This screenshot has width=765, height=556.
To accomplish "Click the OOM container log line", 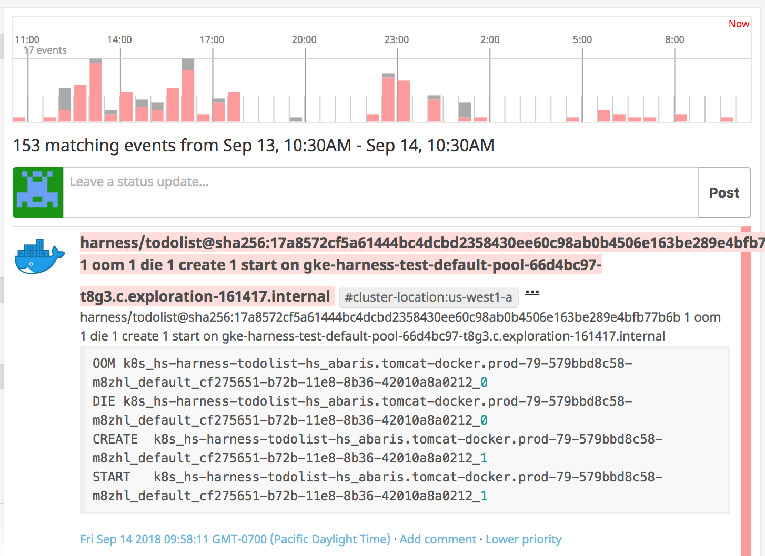I will (x=363, y=373).
